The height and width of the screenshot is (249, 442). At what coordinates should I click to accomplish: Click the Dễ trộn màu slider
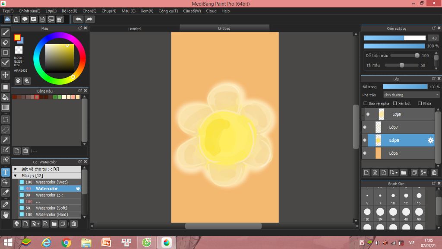(x=405, y=56)
